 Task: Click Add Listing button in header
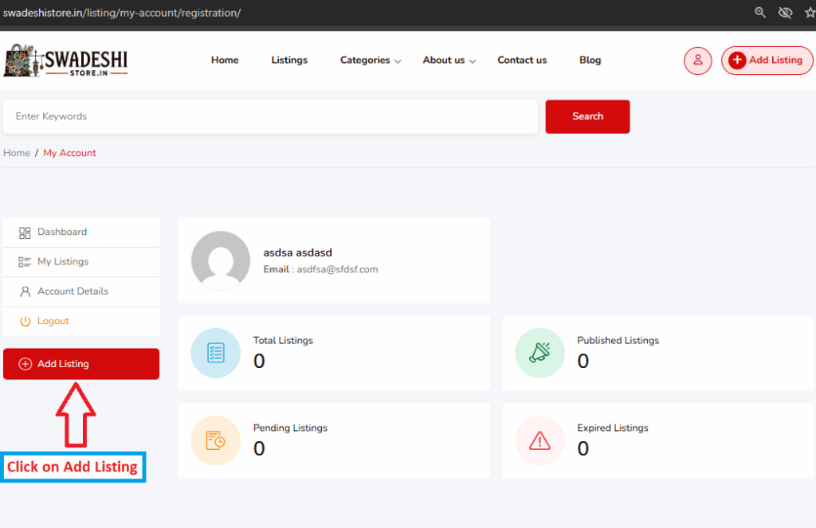coord(767,61)
